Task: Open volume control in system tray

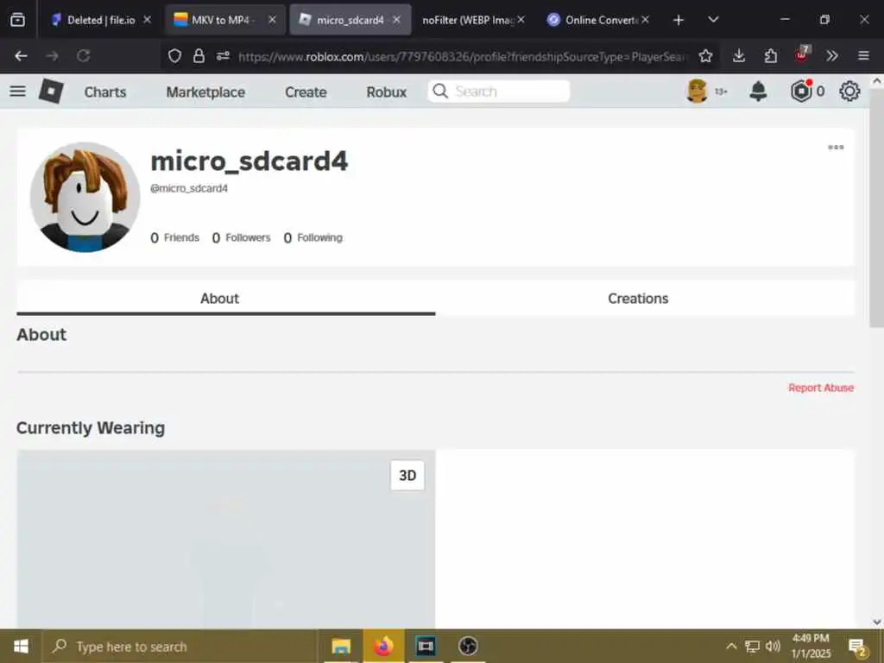Action: (773, 646)
